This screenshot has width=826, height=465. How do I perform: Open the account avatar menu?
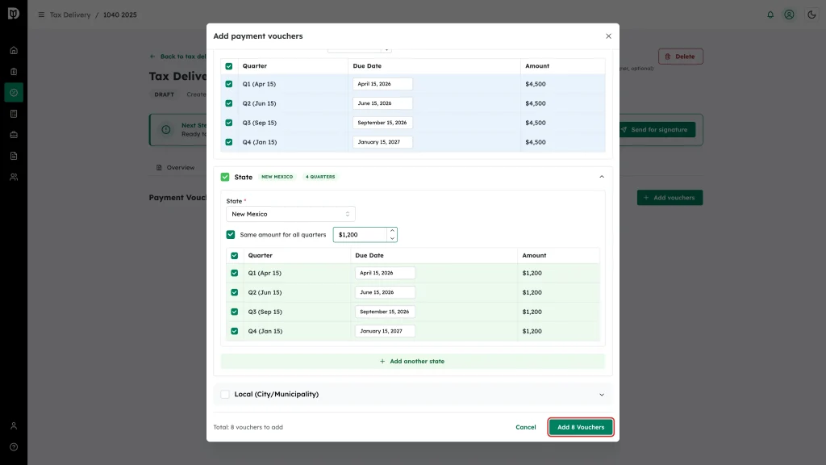(789, 15)
